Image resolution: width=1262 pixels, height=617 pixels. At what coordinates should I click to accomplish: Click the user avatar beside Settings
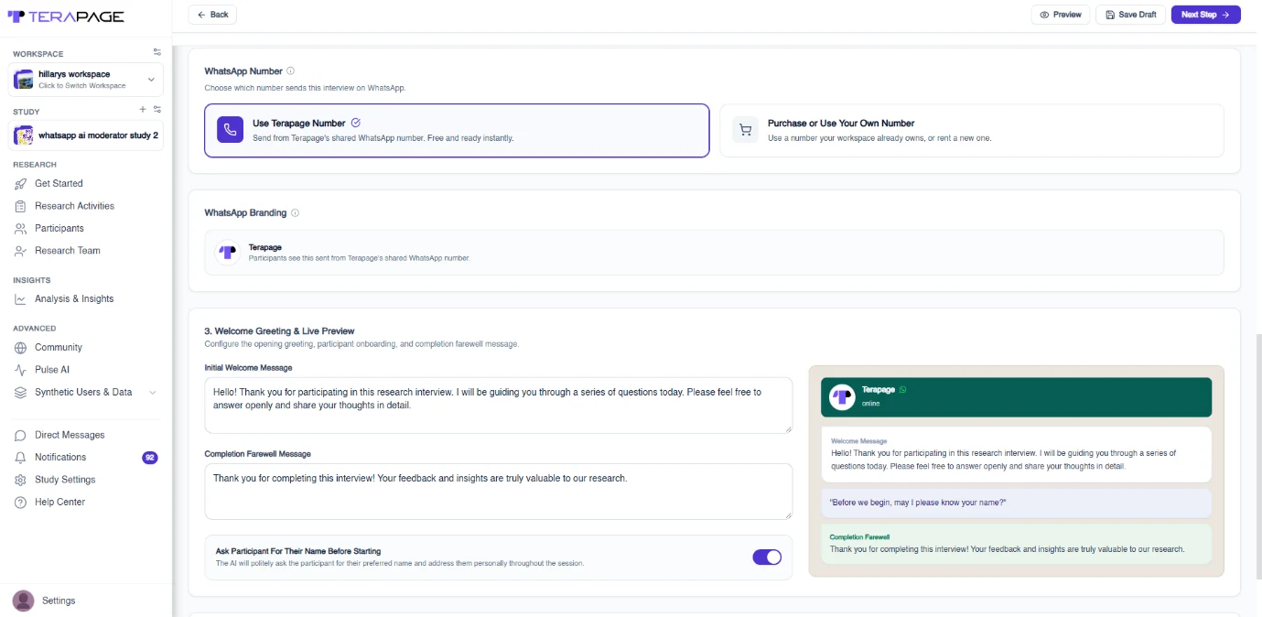(x=24, y=601)
